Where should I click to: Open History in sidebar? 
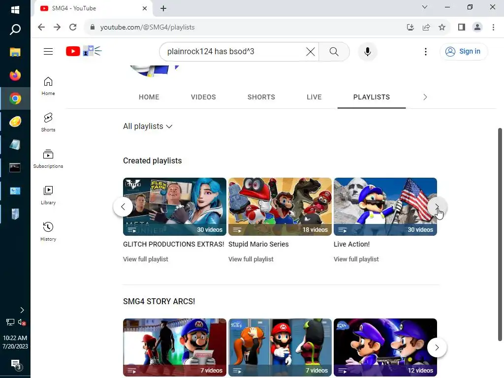point(48,231)
